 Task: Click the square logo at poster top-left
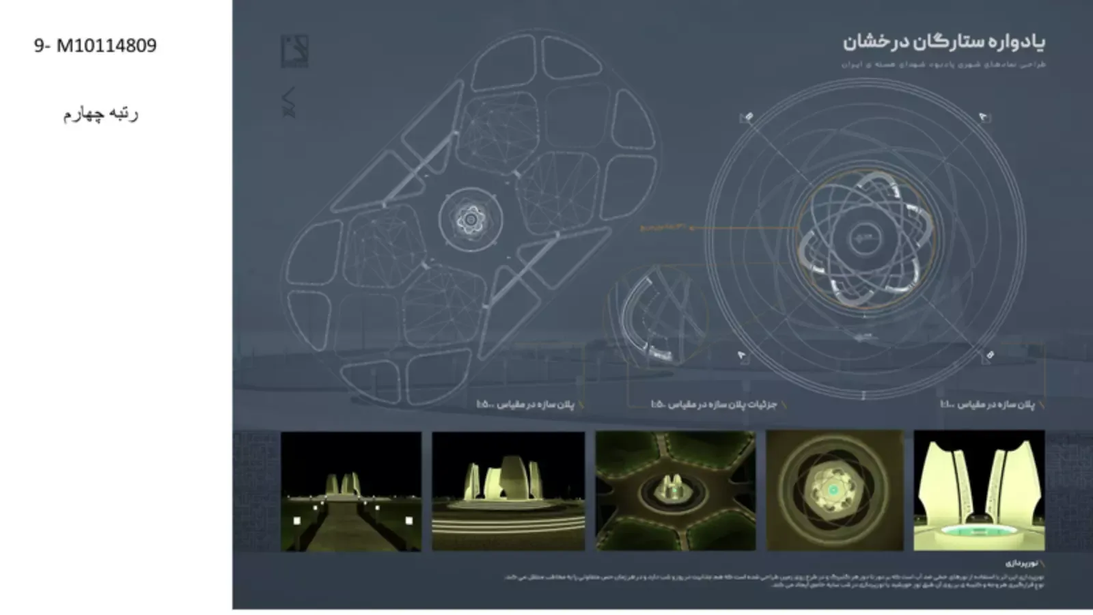[294, 51]
